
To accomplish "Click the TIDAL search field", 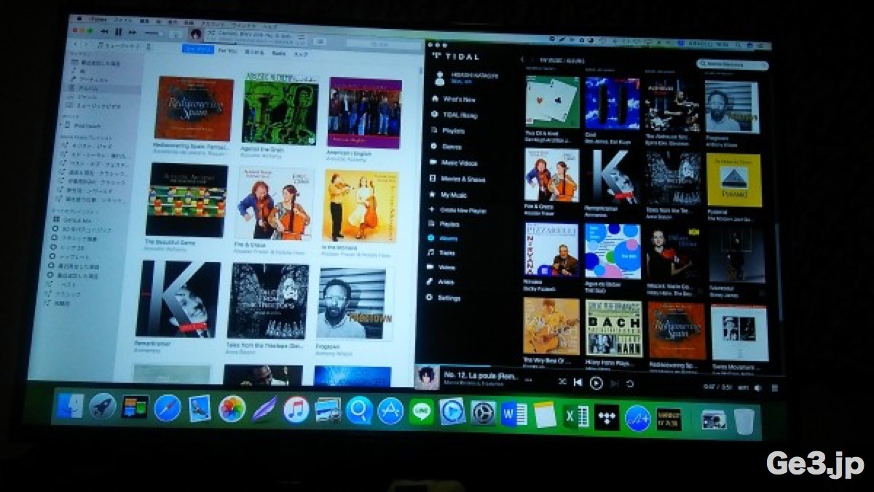I will coord(733,64).
